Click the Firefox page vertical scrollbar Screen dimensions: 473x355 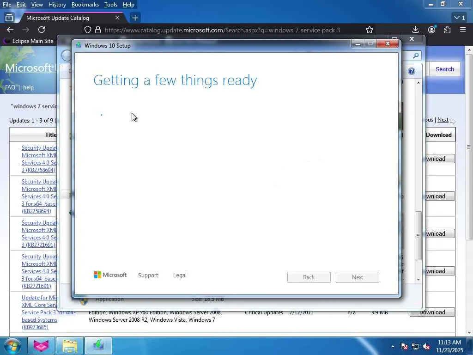[469, 147]
